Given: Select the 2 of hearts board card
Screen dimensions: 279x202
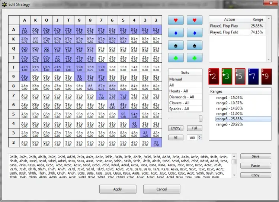Looking at the screenshot, I should point(214,76).
